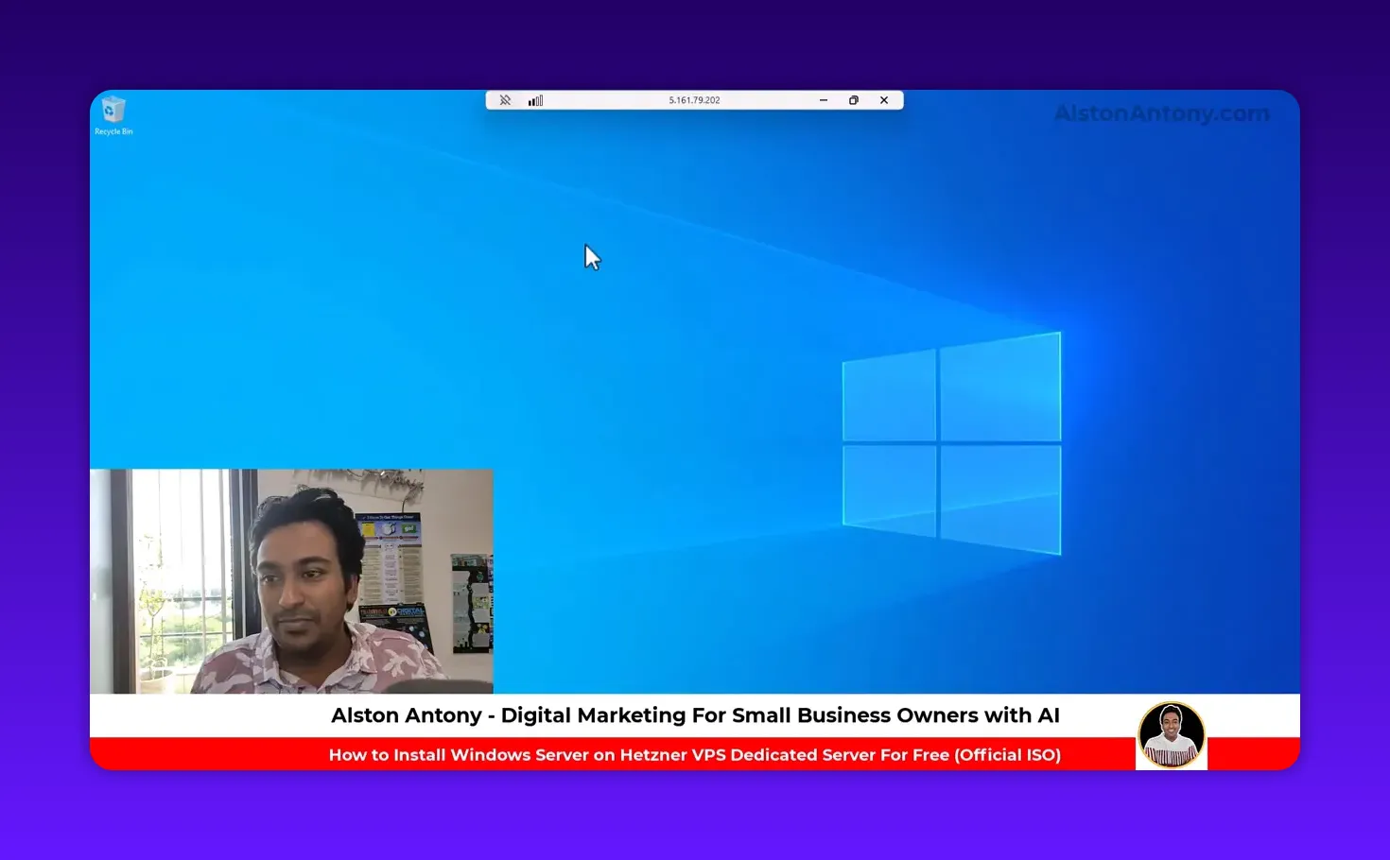Click the Windows logo on the desktop wallpaper

coord(949,442)
